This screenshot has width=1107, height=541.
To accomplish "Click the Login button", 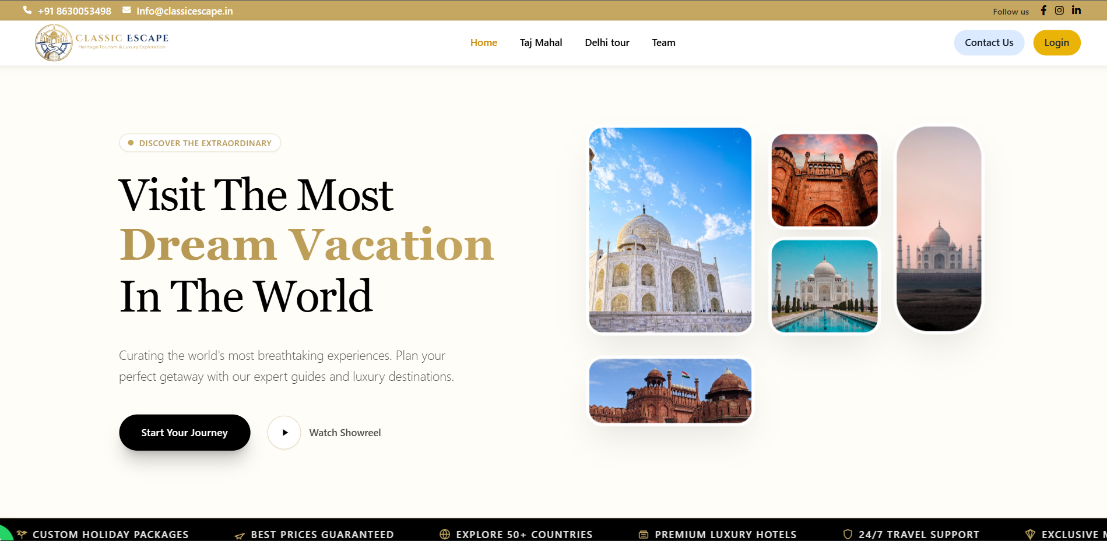I will [x=1056, y=43].
